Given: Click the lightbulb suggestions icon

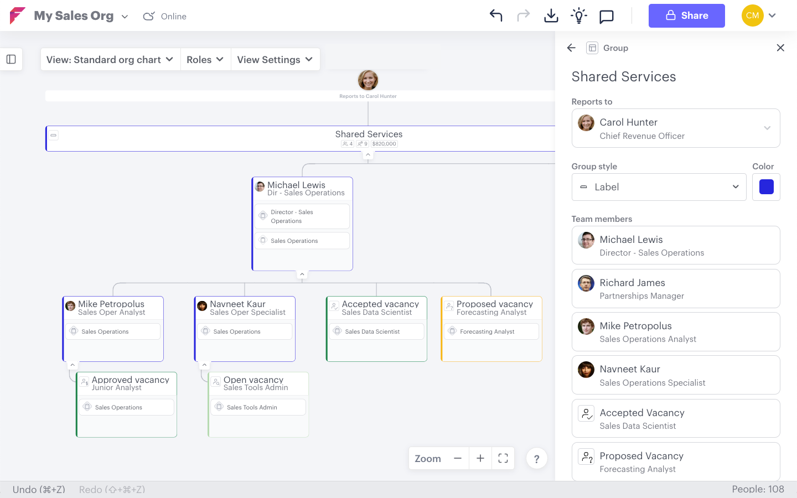Looking at the screenshot, I should pos(579,15).
